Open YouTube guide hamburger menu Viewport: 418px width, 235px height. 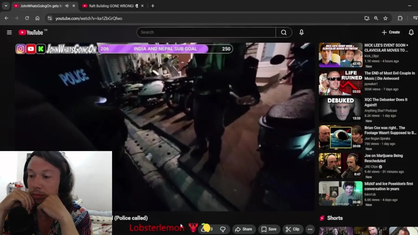9,32
